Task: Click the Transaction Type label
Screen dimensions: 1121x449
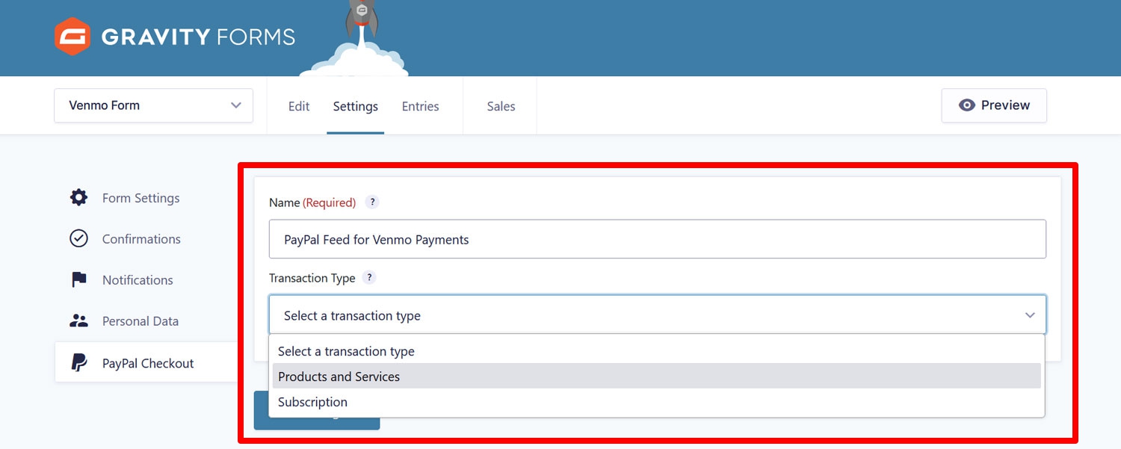Action: 312,278
